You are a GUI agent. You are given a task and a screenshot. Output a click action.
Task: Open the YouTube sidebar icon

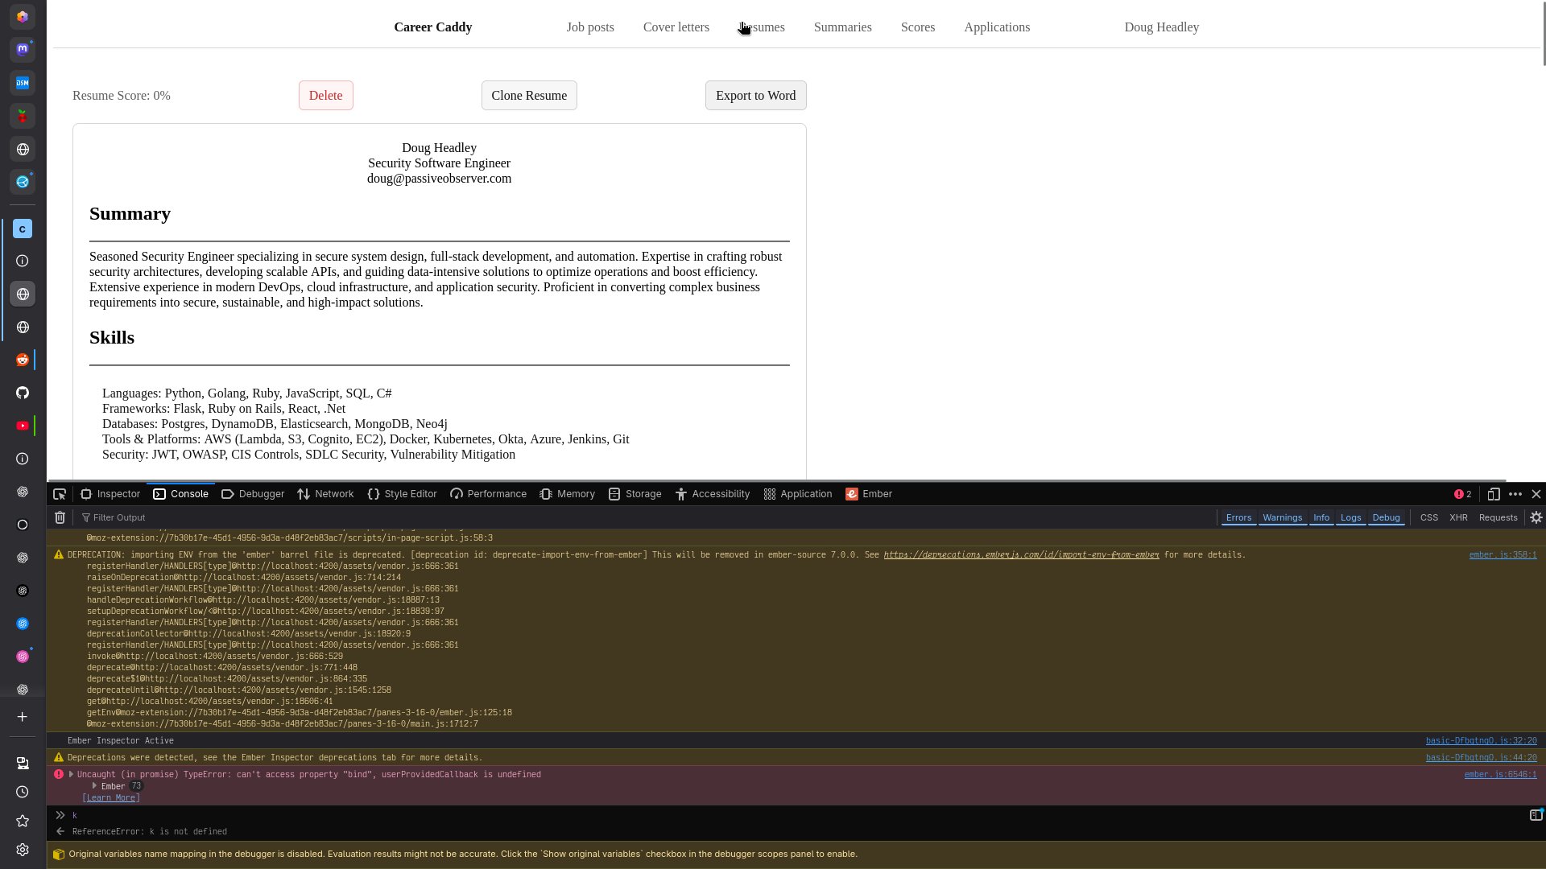pyautogui.click(x=23, y=426)
